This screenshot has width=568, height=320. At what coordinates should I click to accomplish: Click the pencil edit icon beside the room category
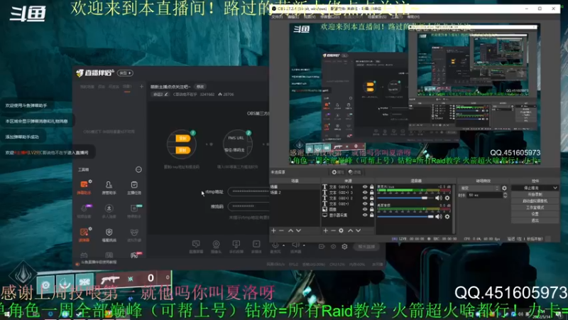coord(166,95)
